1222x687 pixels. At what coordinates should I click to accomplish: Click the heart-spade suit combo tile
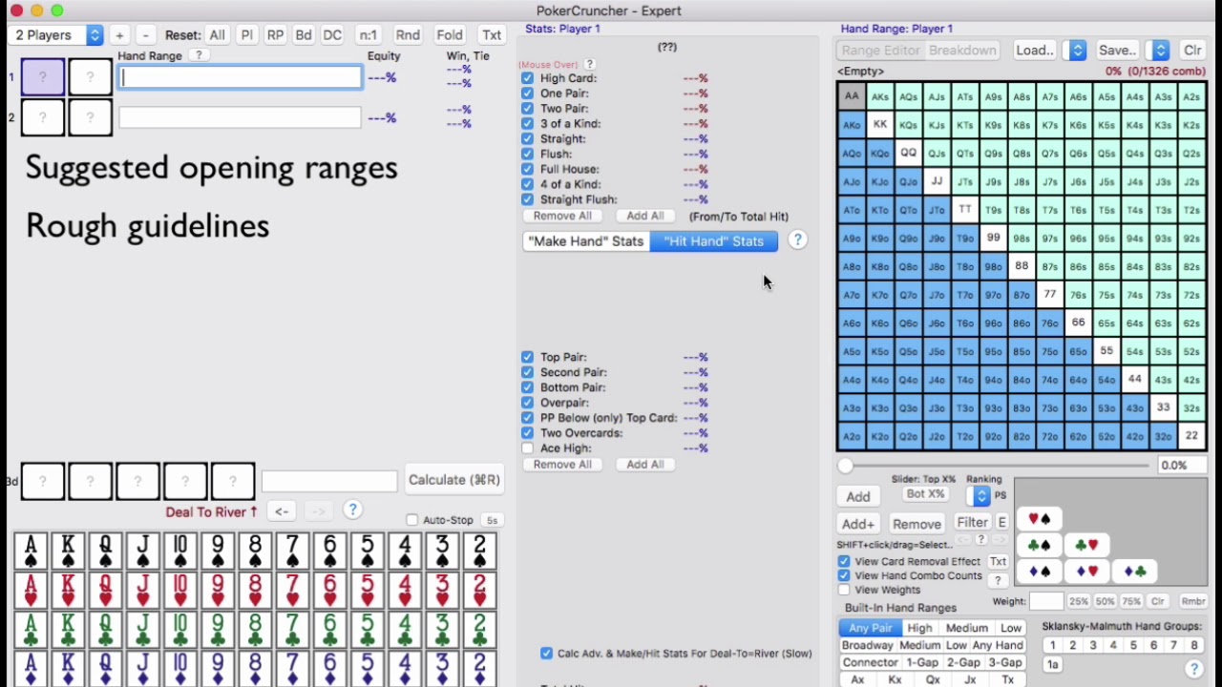pos(1040,519)
